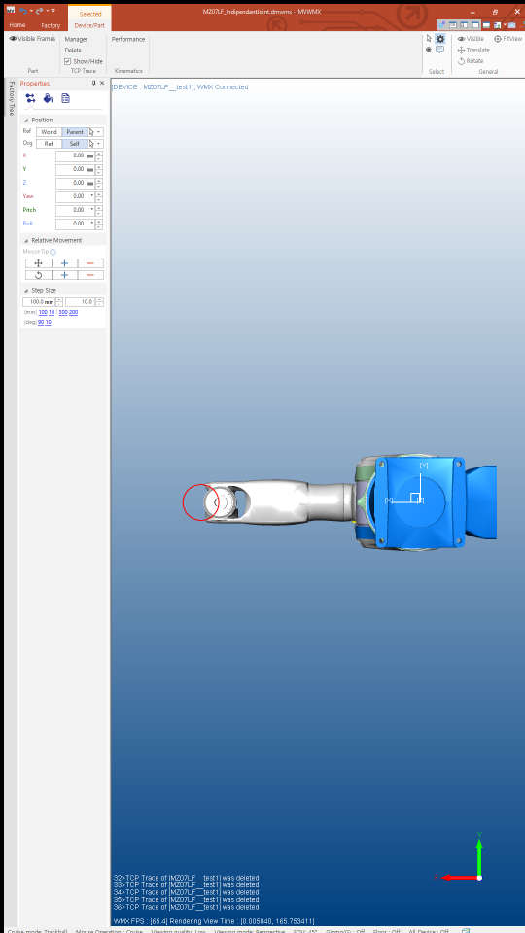The height and width of the screenshot is (933, 525).
Task: Click the X value stepper arrows
Action: (99, 155)
